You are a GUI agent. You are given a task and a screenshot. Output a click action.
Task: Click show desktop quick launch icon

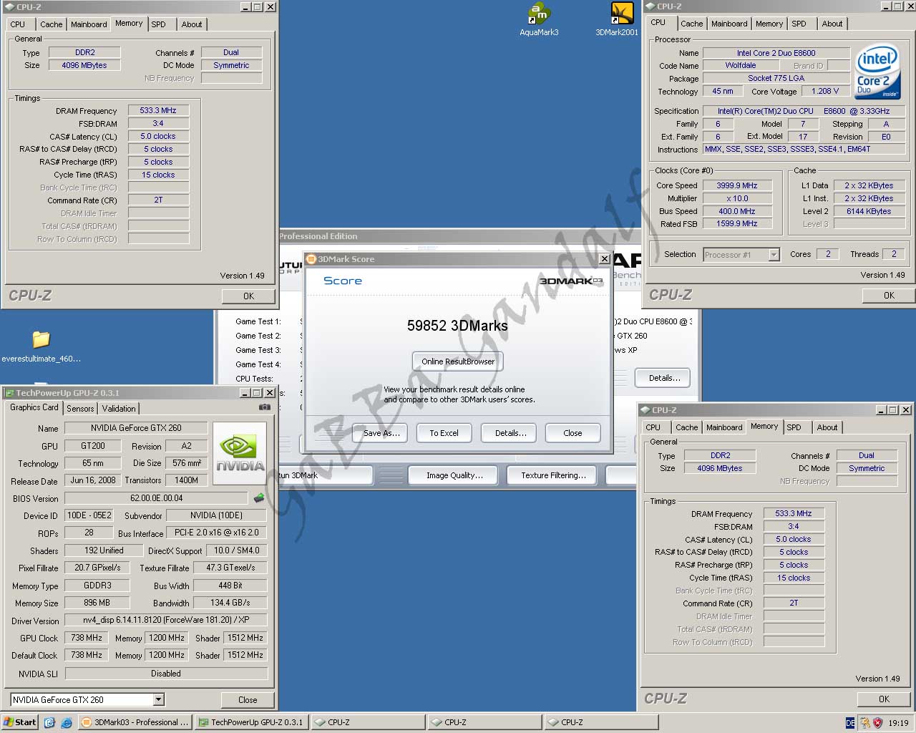pyautogui.click(x=49, y=722)
